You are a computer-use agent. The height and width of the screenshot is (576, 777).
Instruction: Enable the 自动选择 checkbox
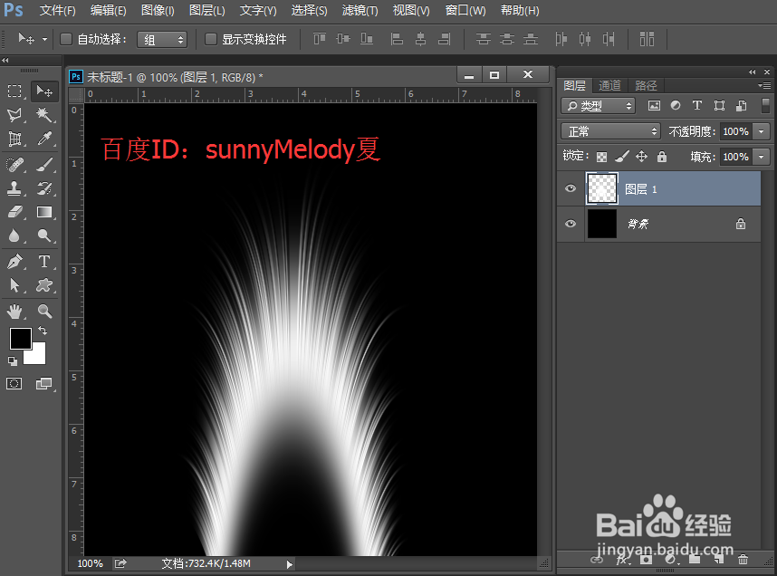(x=66, y=39)
